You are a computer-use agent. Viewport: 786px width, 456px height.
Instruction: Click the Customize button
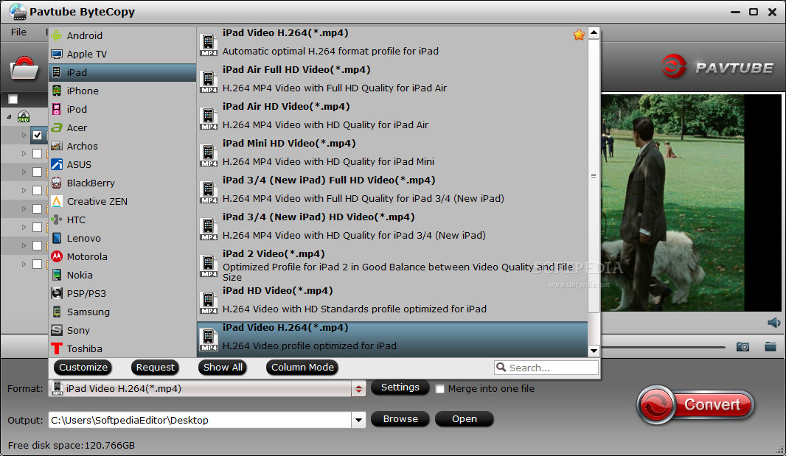click(83, 368)
